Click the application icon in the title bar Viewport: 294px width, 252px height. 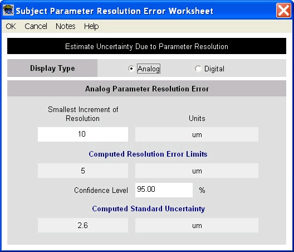8,10
